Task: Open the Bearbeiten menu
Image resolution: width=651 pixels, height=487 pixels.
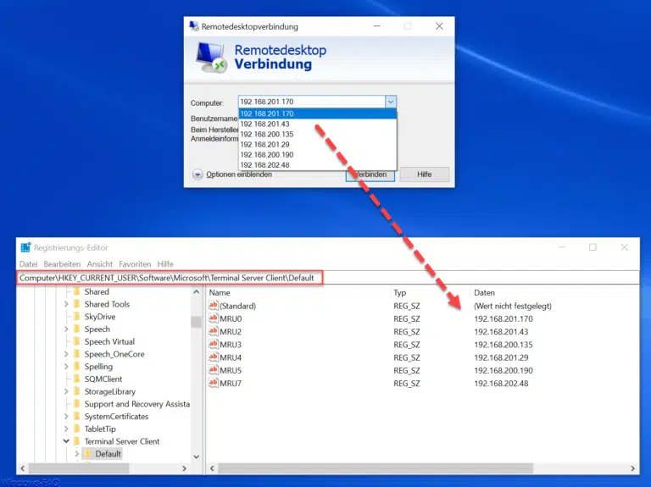Action: pyautogui.click(x=62, y=264)
